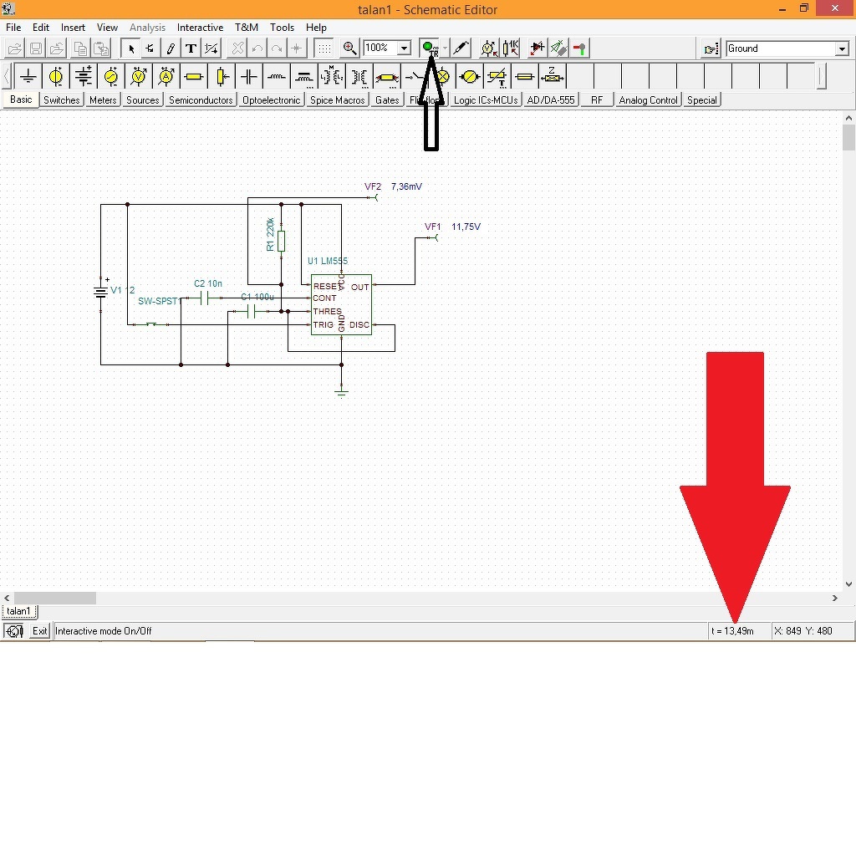Insert a ground symbol from the component bar
Screen dimensions: 856x856
tap(28, 76)
